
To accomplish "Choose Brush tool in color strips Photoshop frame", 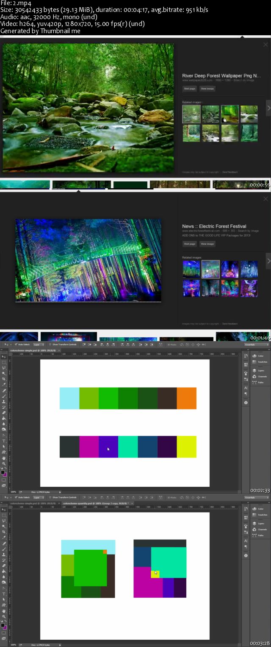I will pos(4,396).
